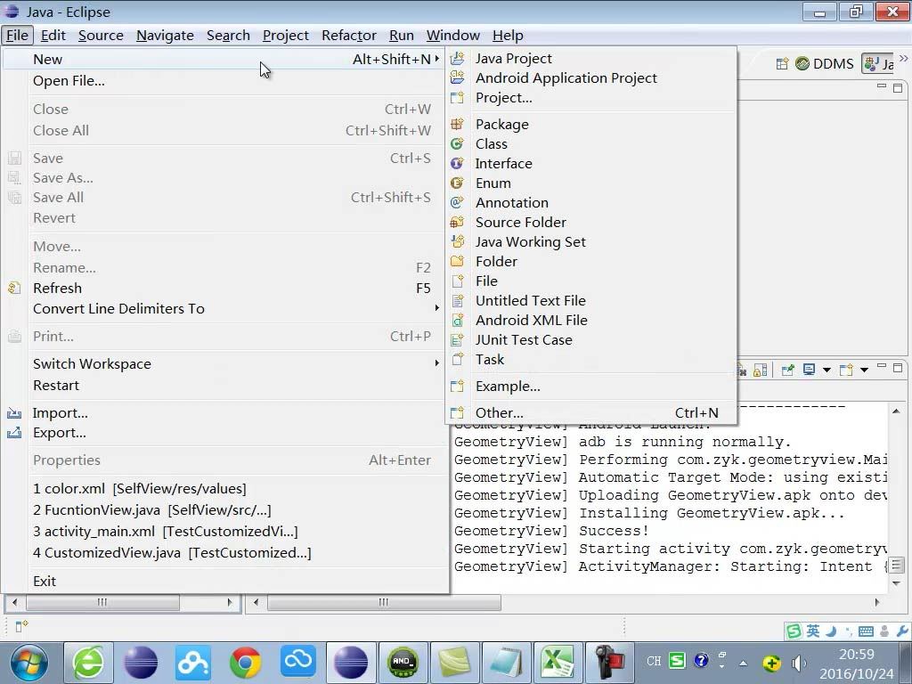
Task: Click the status bar new-item icon at bottom left
Action: [21, 626]
